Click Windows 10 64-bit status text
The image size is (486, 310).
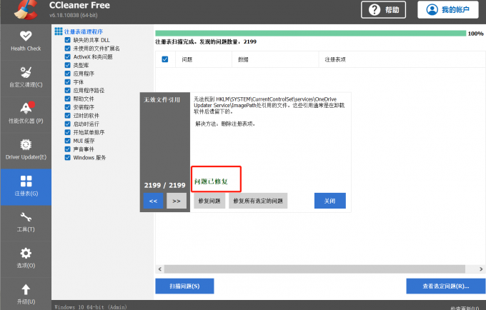(91, 307)
